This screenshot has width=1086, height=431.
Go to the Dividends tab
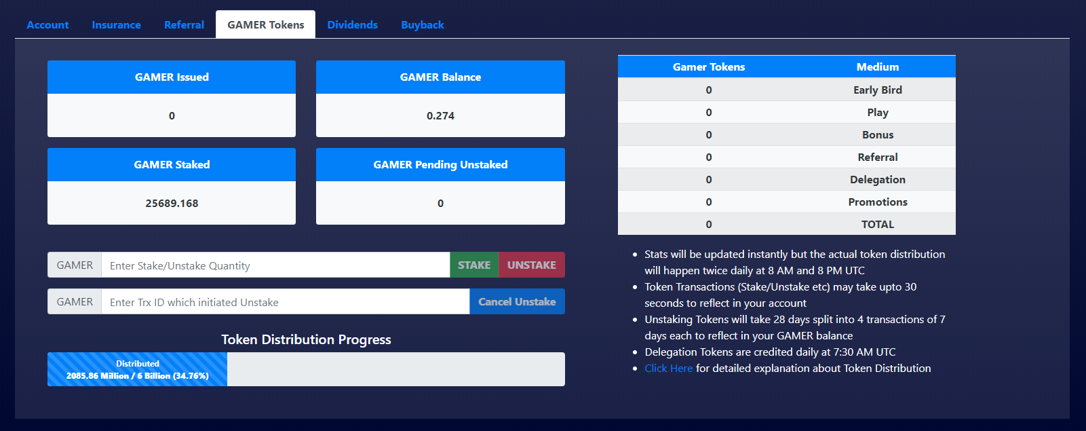pos(352,25)
